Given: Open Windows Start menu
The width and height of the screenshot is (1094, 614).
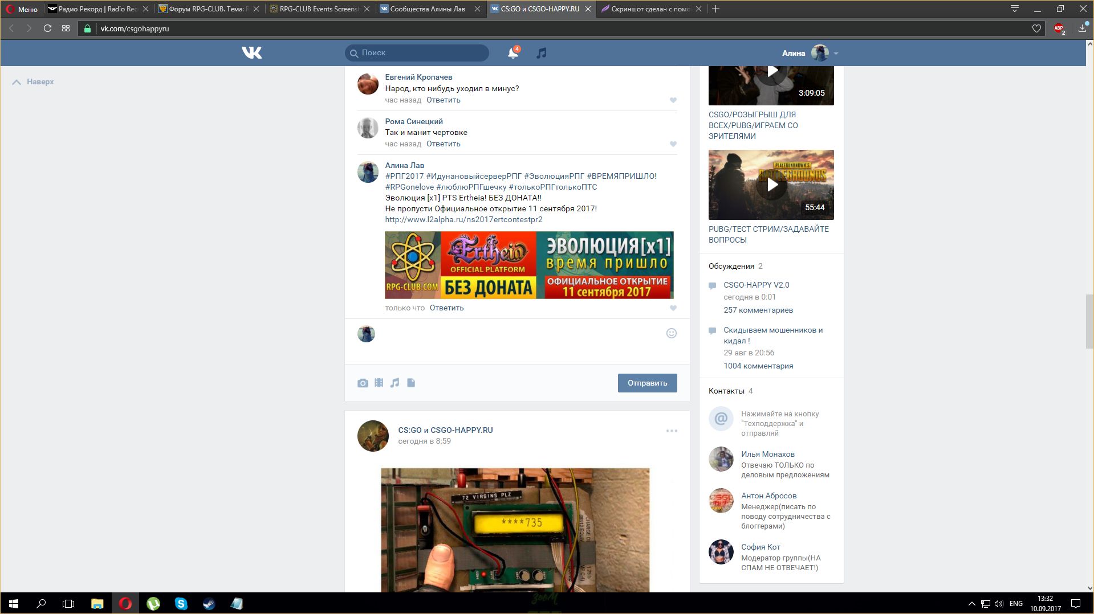Looking at the screenshot, I should [x=14, y=603].
